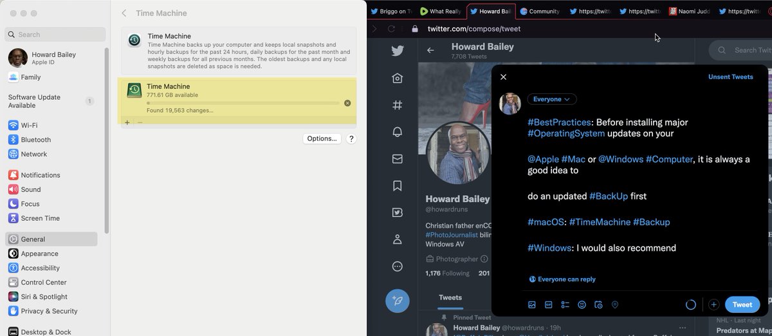Click the round compose feather button
This screenshot has width=772, height=336.
point(398,301)
